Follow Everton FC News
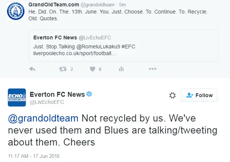Viewport: 230px width, 162px height. (199, 95)
